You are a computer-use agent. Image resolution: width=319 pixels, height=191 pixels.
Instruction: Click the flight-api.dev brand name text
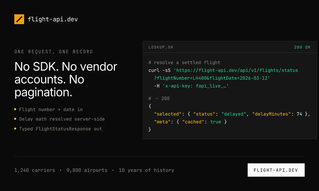click(x=53, y=19)
